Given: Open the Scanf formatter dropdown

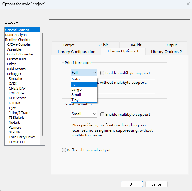Looking at the screenshot, I should point(94,114).
